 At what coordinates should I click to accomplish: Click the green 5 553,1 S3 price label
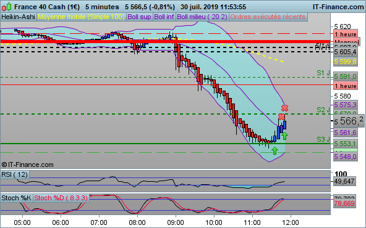[346, 144]
